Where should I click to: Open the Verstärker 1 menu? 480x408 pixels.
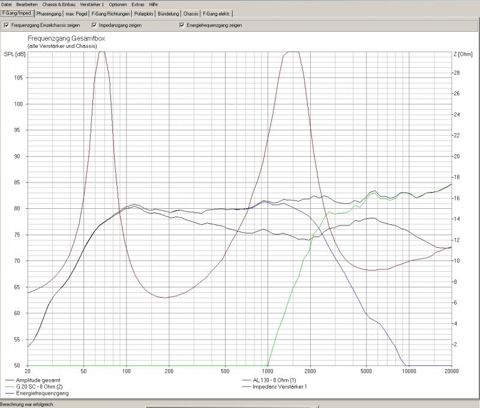92,4
